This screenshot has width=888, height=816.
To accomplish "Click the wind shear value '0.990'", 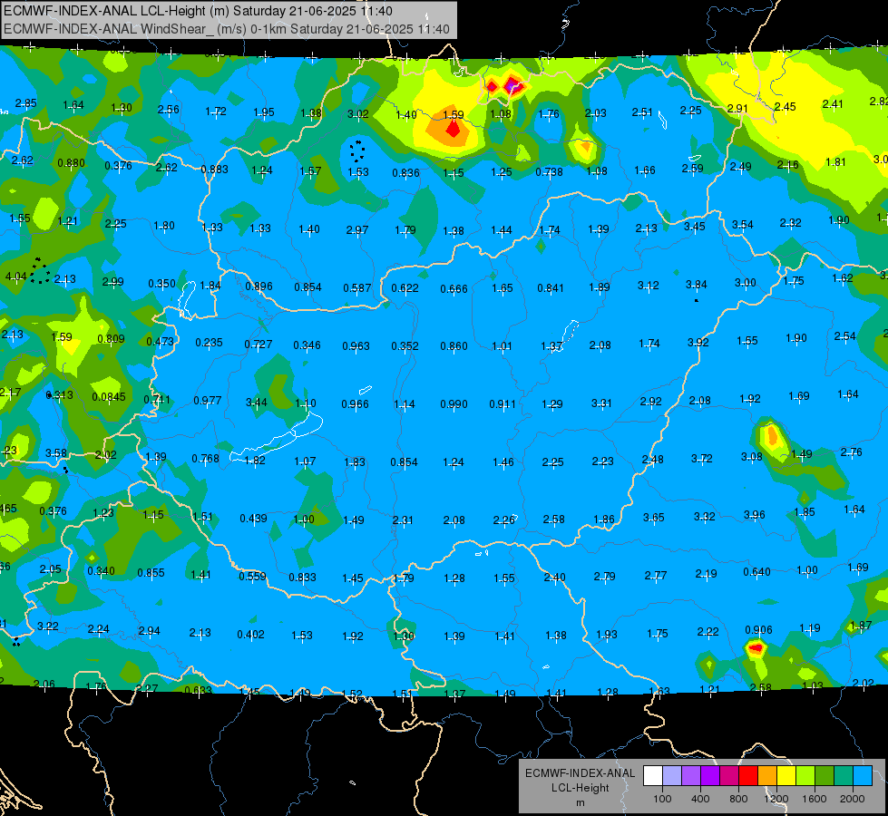I will coord(454,403).
